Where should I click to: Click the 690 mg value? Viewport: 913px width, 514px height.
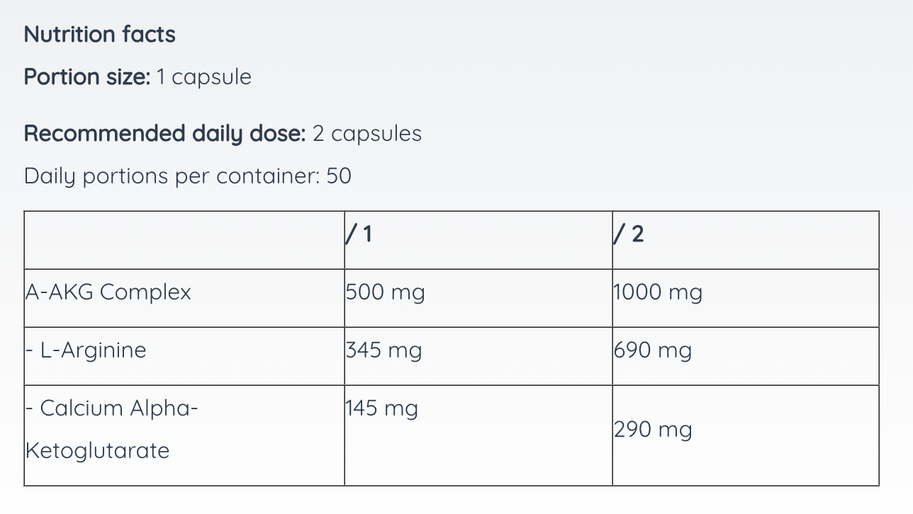click(652, 350)
